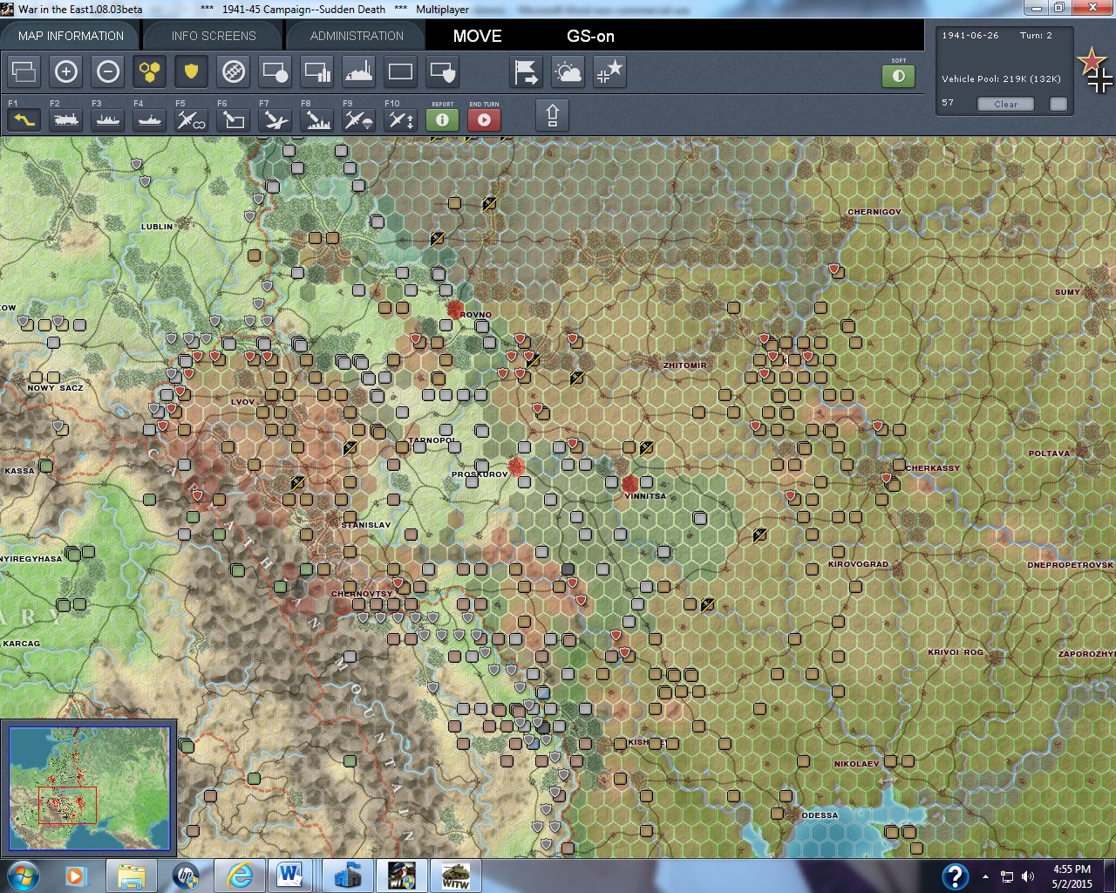The image size is (1116, 893).
Task: Click the Soviet star and cross emblem
Action: [1095, 71]
